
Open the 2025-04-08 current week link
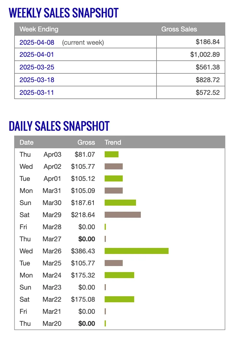37,42
